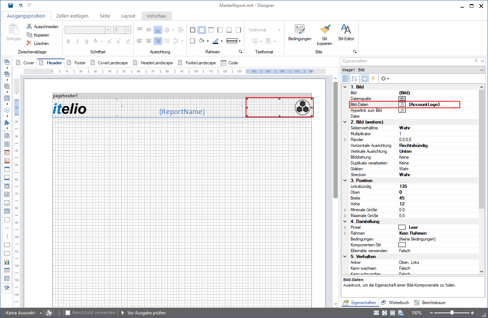The width and height of the screenshot is (488, 318).
Task: Open the Code tab
Action: point(229,63)
